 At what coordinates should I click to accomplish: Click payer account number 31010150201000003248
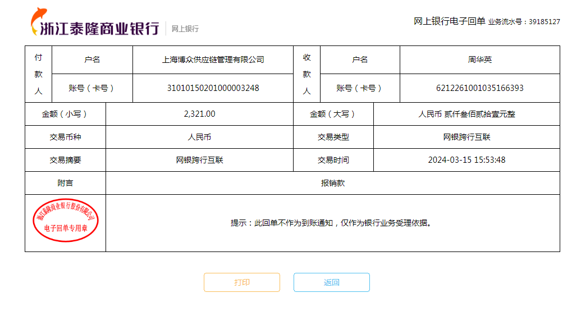(213, 88)
